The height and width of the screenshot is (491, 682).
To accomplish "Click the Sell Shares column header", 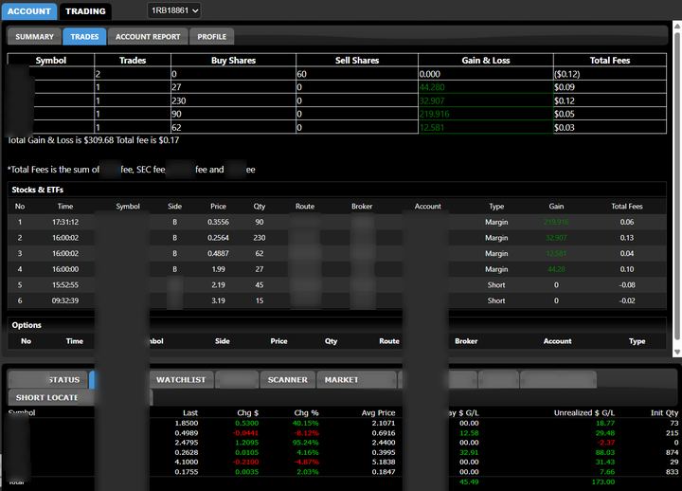I will coord(357,60).
